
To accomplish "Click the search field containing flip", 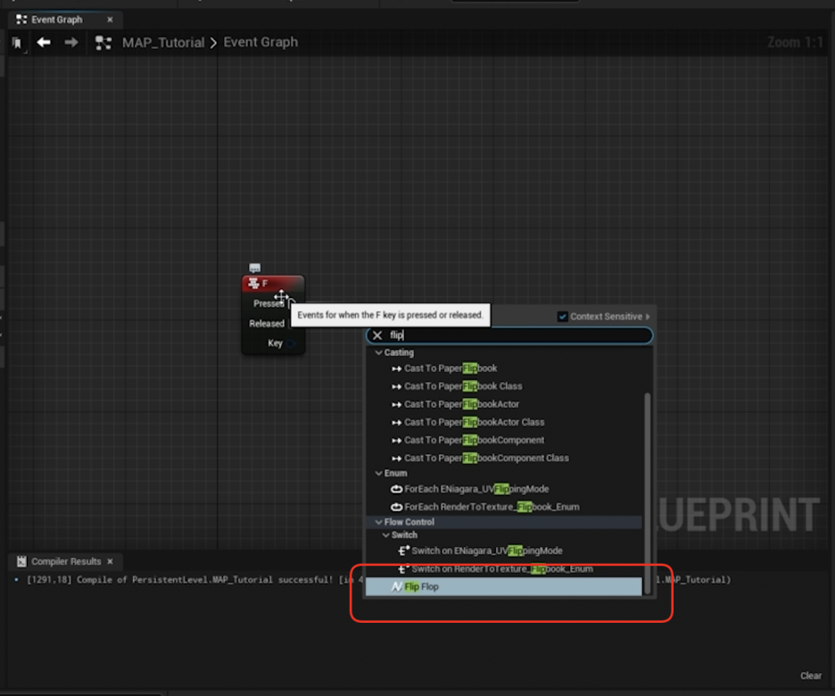I will [509, 335].
